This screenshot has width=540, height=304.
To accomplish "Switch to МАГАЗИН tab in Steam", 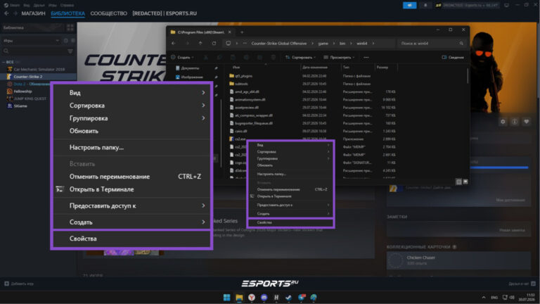I will (34, 13).
